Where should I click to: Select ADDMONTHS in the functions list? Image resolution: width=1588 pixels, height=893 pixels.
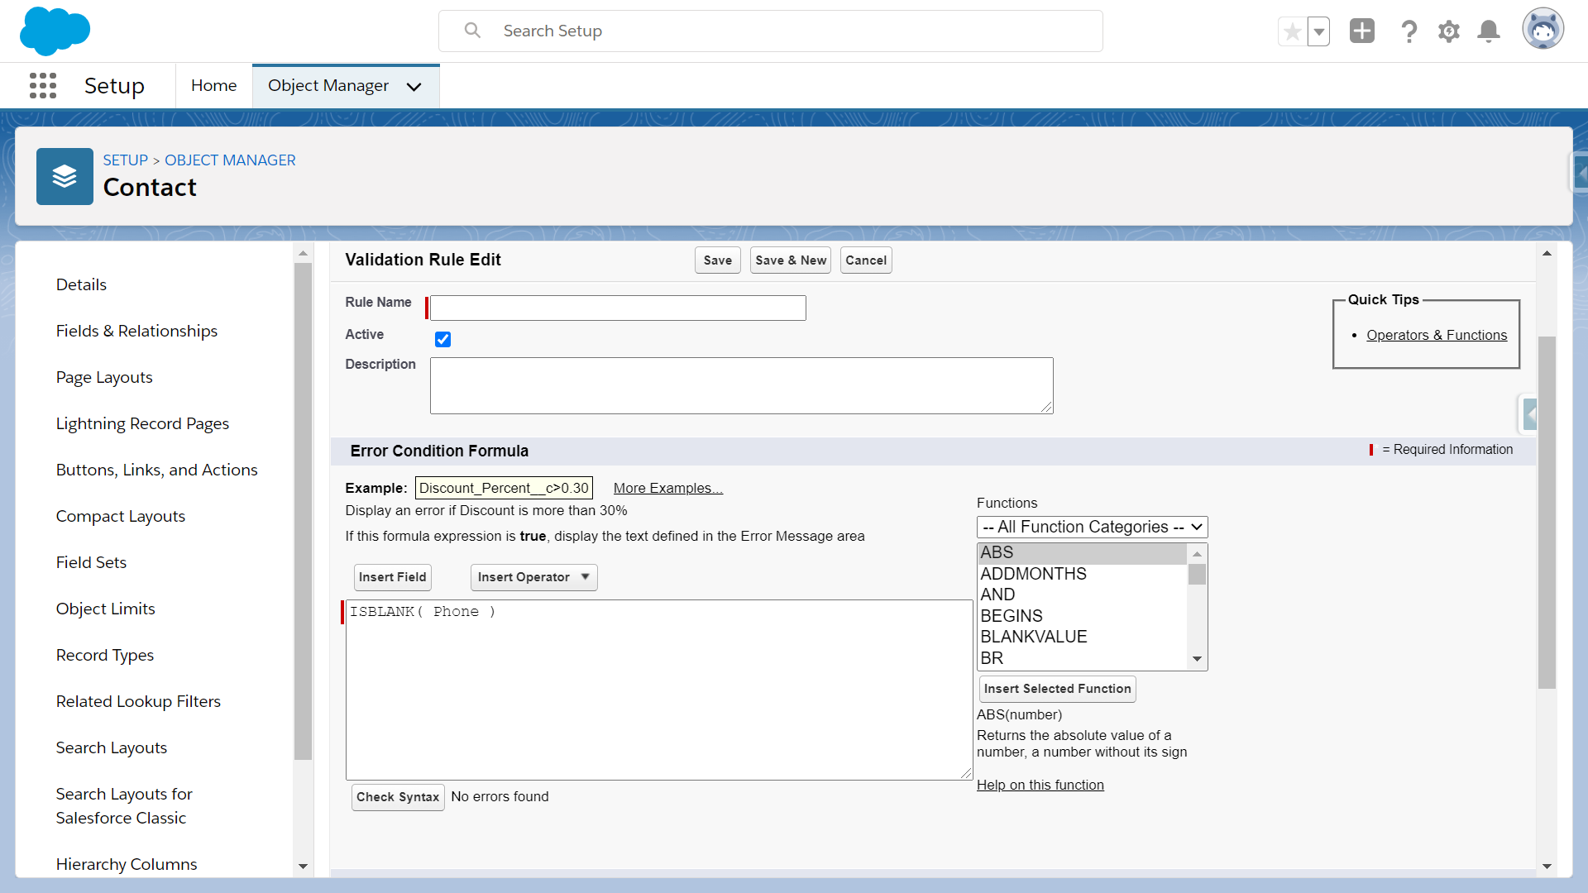click(1082, 574)
